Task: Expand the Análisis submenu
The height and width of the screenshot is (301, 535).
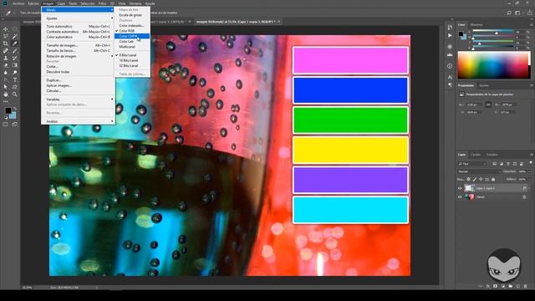Action: click(78, 121)
